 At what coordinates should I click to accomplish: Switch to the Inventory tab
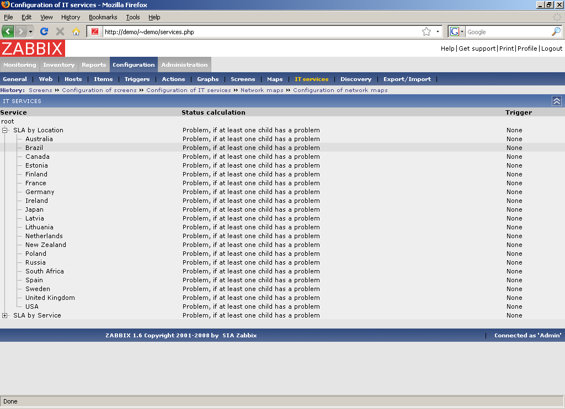coord(58,65)
